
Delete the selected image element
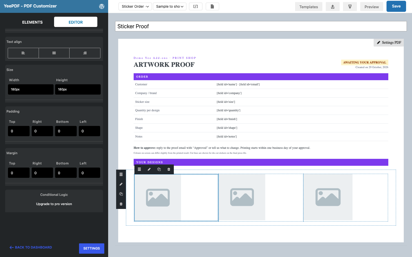click(x=169, y=169)
